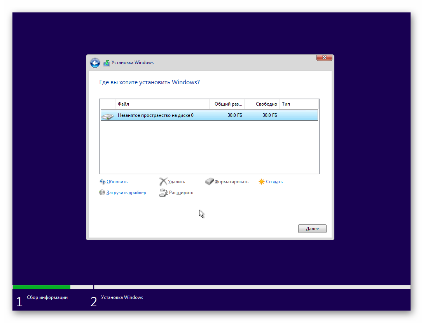Sort by the Общий раз... column header
The image size is (423, 323).
coord(227,104)
